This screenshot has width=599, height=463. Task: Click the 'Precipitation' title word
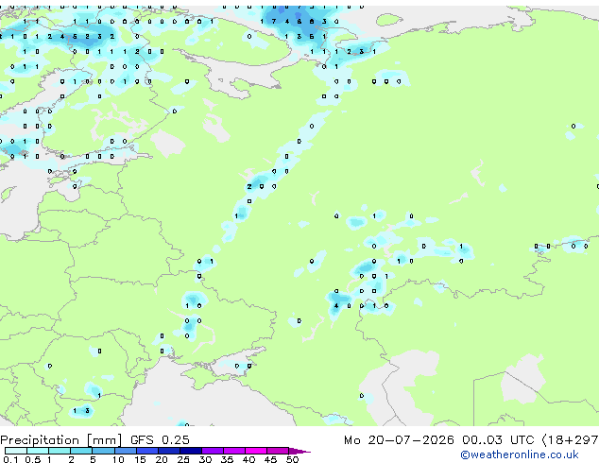point(40,440)
